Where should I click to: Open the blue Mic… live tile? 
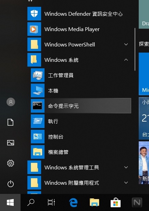click(x=144, y=74)
